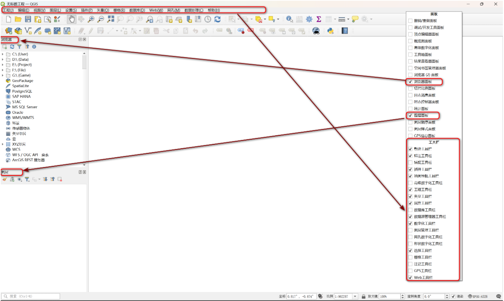Viewport: 504px width, 301px height.
Task: Check the 撤销/重做面板 checkbox
Action: pyautogui.click(x=410, y=21)
